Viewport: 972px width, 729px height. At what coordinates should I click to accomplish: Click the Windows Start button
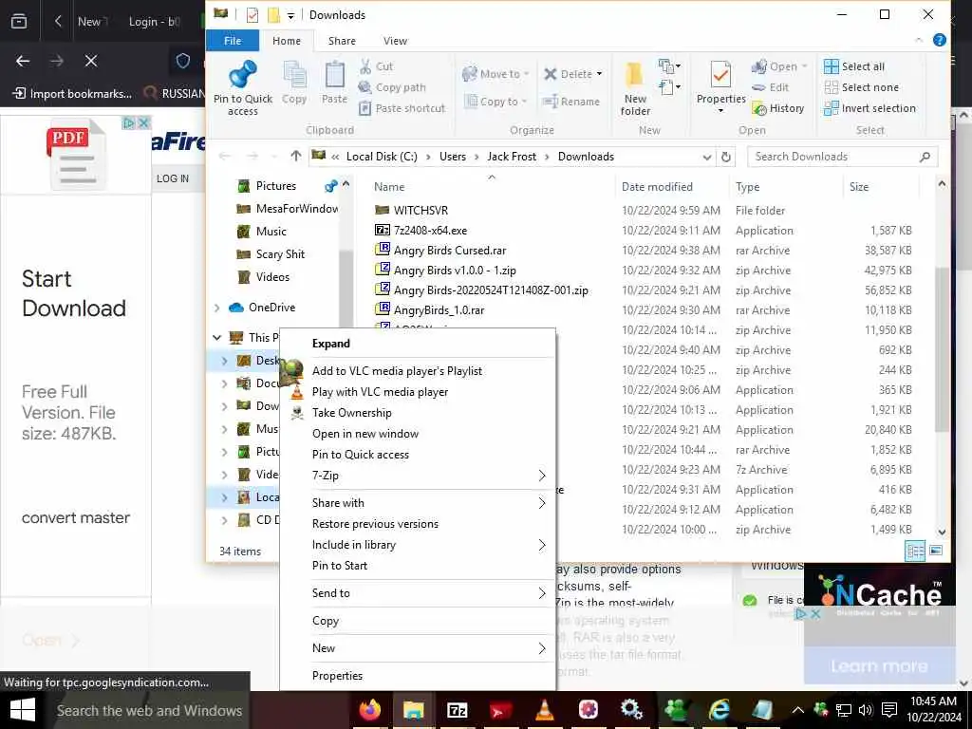23,710
